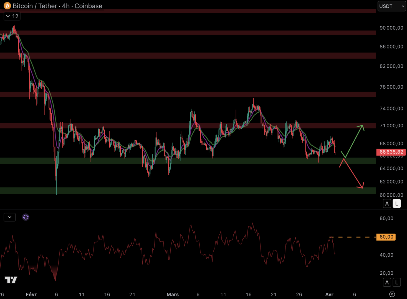Click the Bitcoin symbol logo icon
This screenshot has width=407, height=299.
pyautogui.click(x=7, y=6)
